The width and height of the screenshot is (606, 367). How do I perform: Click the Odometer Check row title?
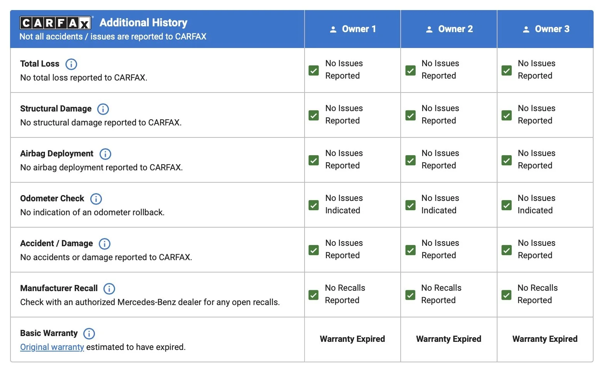pos(52,199)
